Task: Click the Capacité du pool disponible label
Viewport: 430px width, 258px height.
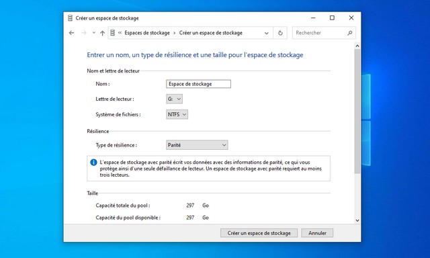Action: click(128, 218)
